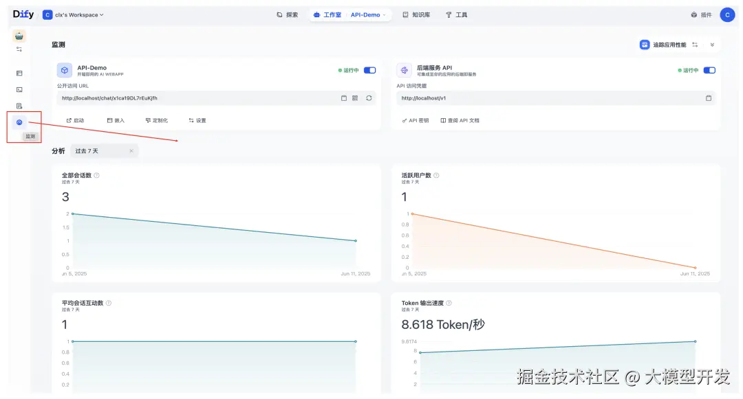
Task: Copy the public access URL with copy icon
Action: click(344, 98)
